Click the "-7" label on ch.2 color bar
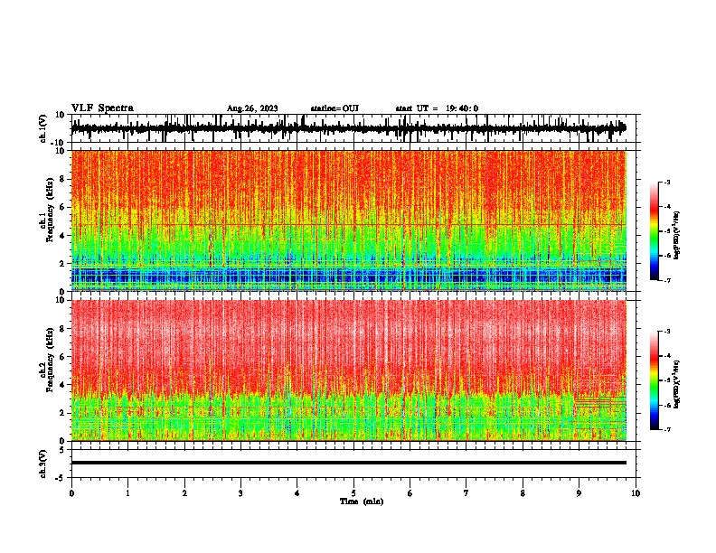Viewport: 716px width, 553px height. (x=667, y=429)
